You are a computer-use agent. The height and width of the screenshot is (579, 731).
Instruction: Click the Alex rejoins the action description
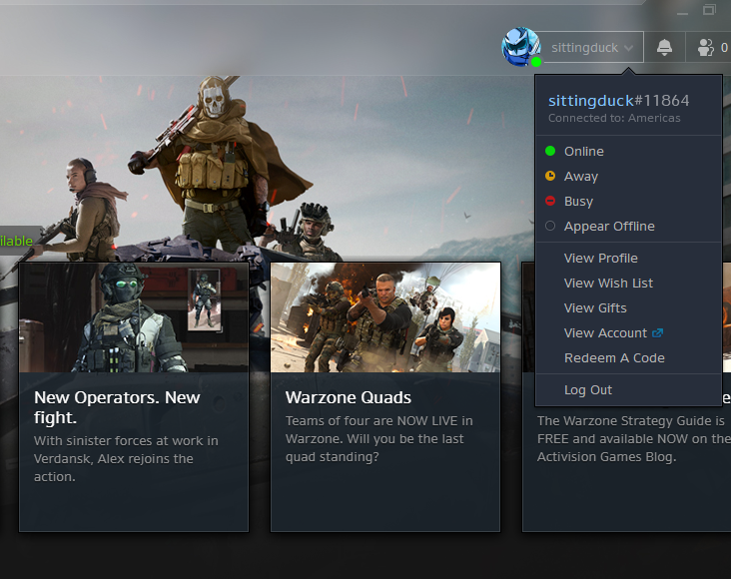[x=126, y=459]
